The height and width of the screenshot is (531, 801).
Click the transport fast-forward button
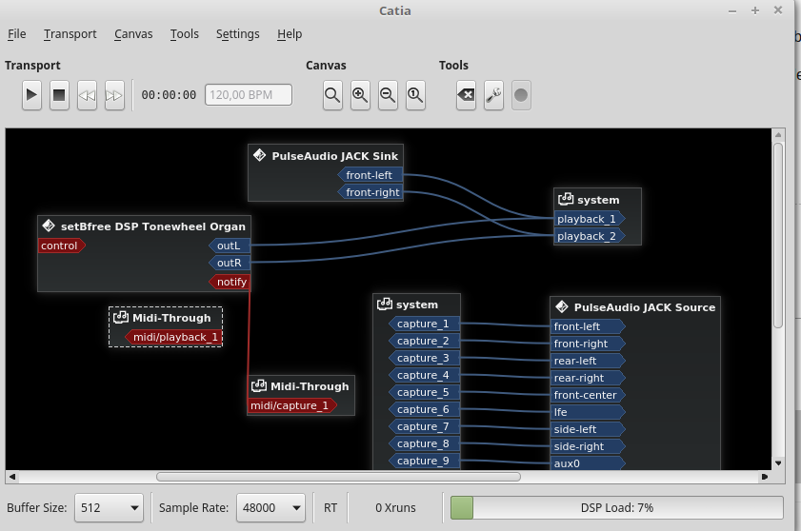[114, 95]
